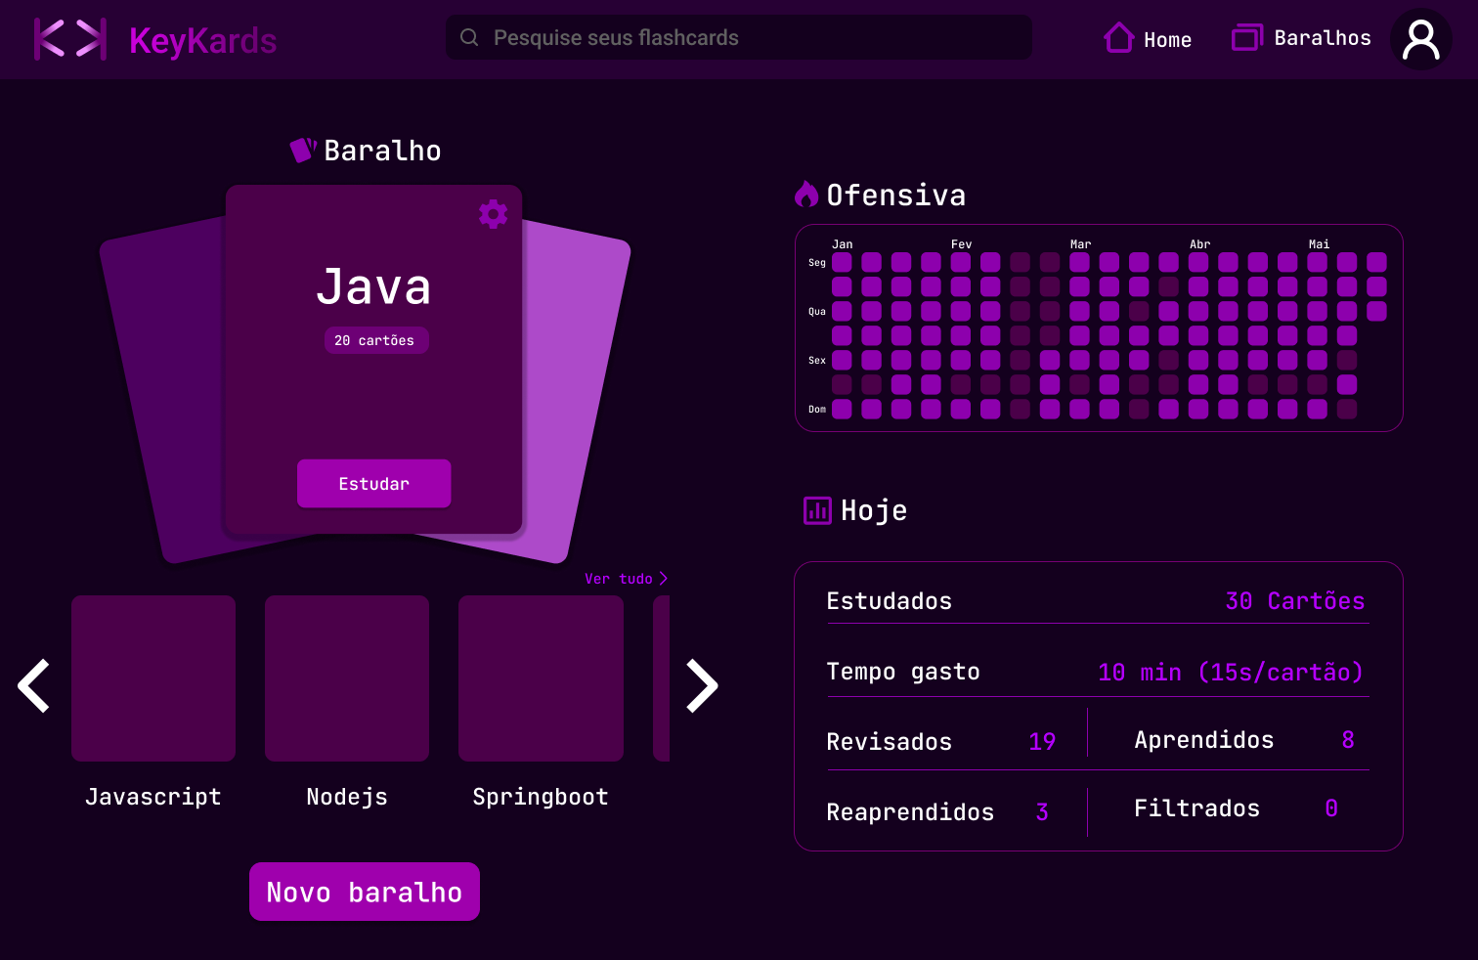Click the Nodejs deck label
The image size is (1478, 960).
[347, 798]
